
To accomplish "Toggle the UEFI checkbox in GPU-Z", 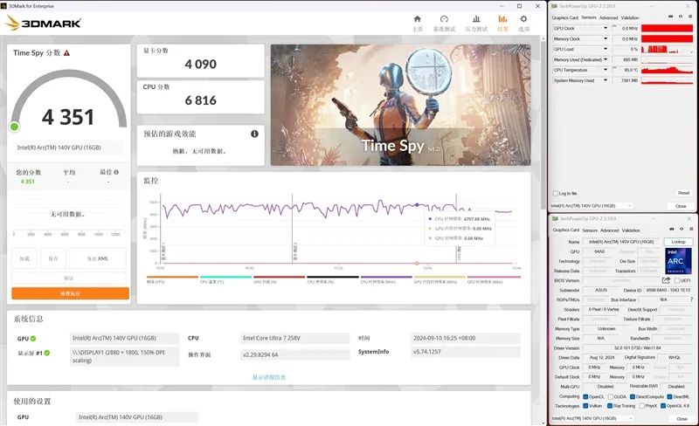I will click(x=677, y=280).
